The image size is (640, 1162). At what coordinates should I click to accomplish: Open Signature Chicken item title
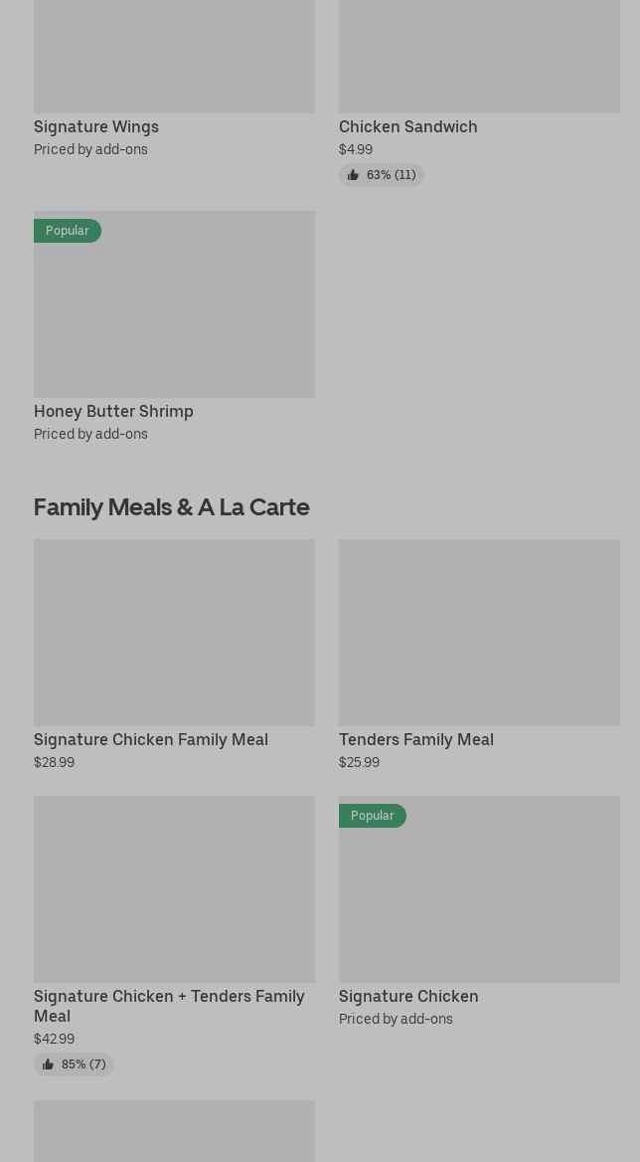point(408,996)
